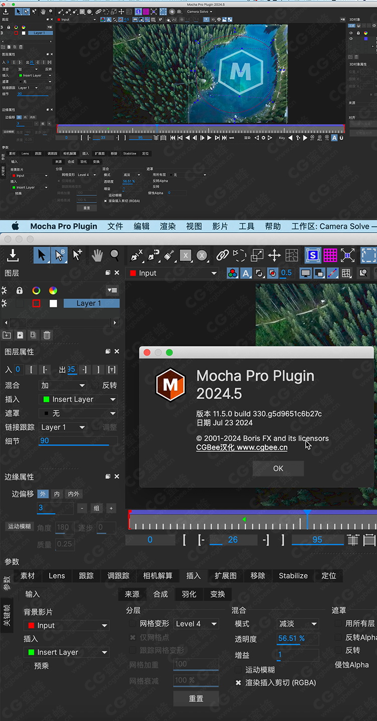377x721 pixels.
Task: Toggle the magenta grid overlay icon, enlarged toolbar
Action: [x=330, y=255]
